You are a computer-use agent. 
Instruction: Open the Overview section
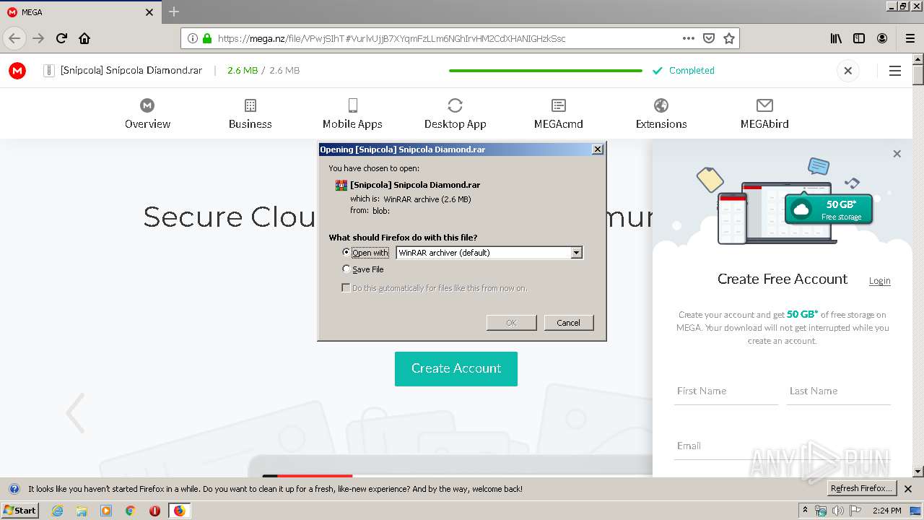click(147, 114)
